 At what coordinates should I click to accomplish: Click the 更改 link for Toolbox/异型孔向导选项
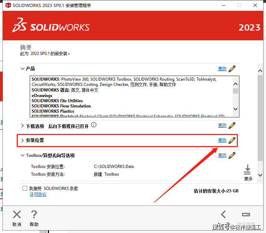(222, 155)
